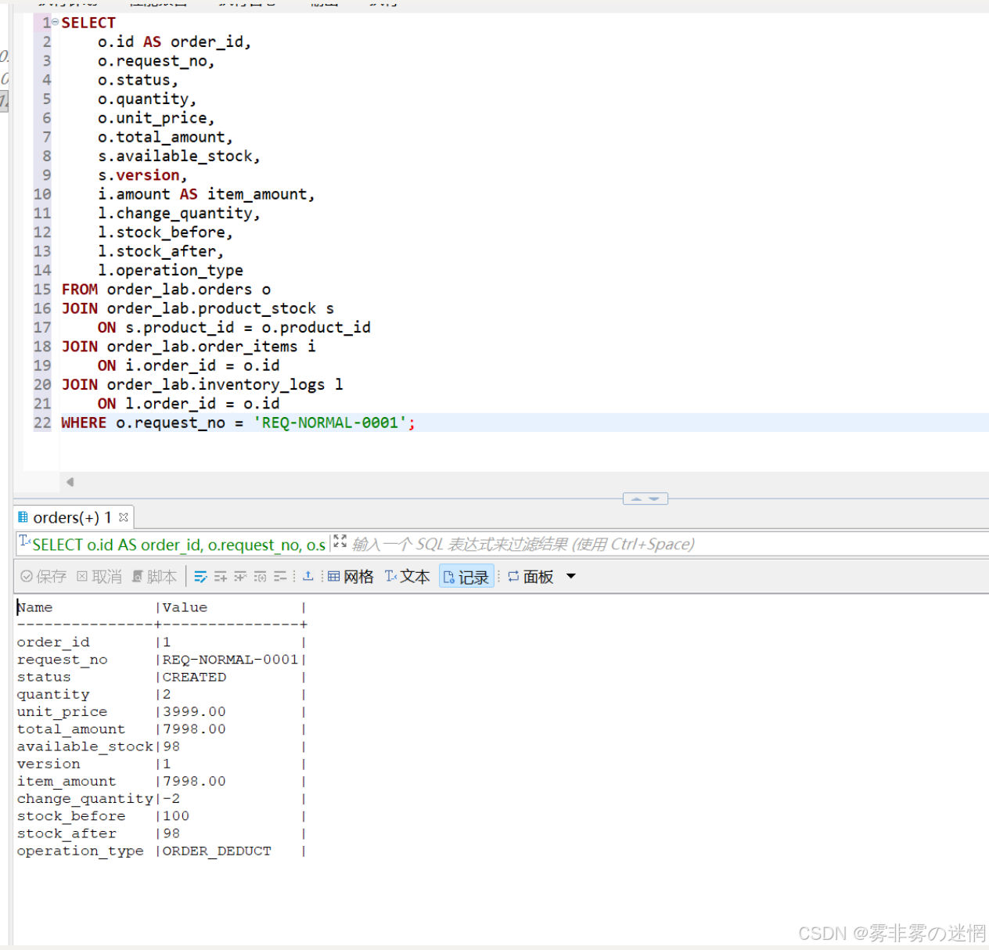Click the 'available_stock' row name
989x950 pixels.
click(85, 747)
